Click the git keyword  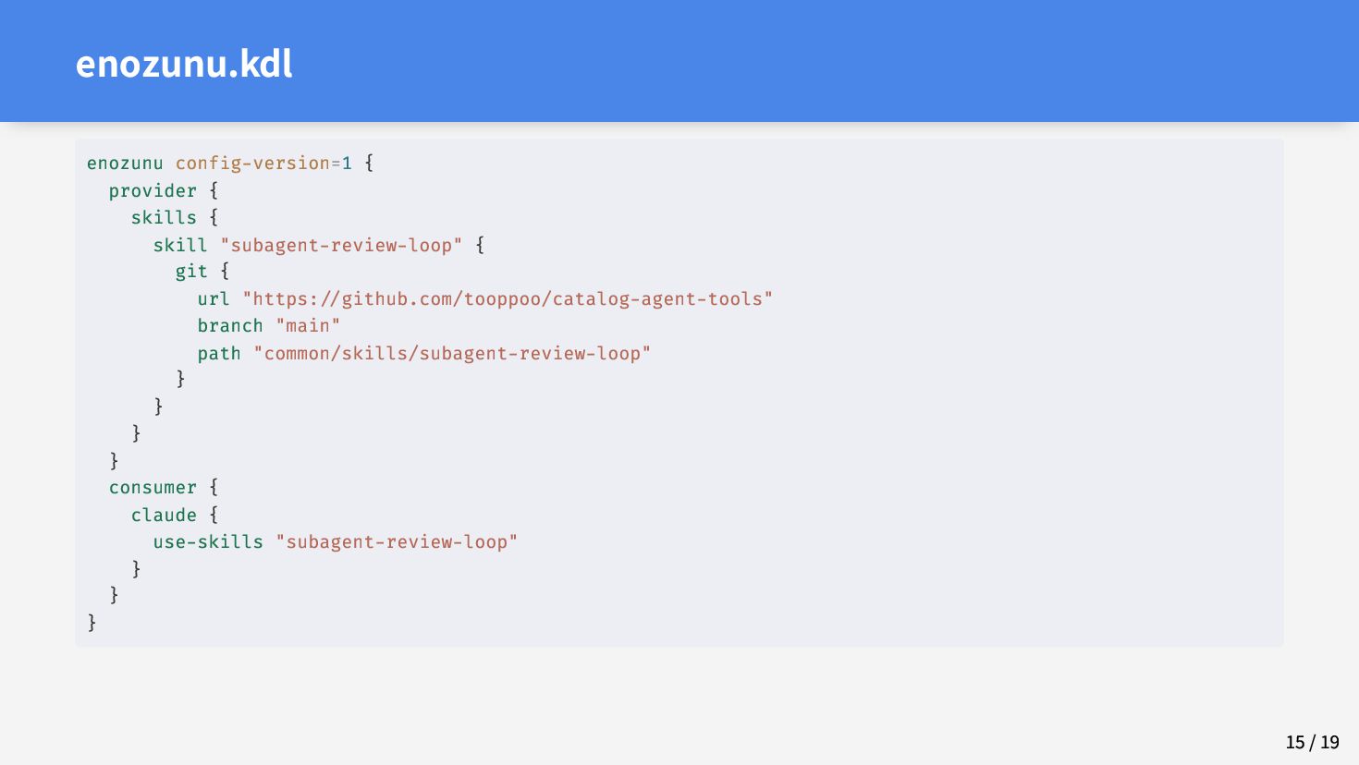point(191,272)
